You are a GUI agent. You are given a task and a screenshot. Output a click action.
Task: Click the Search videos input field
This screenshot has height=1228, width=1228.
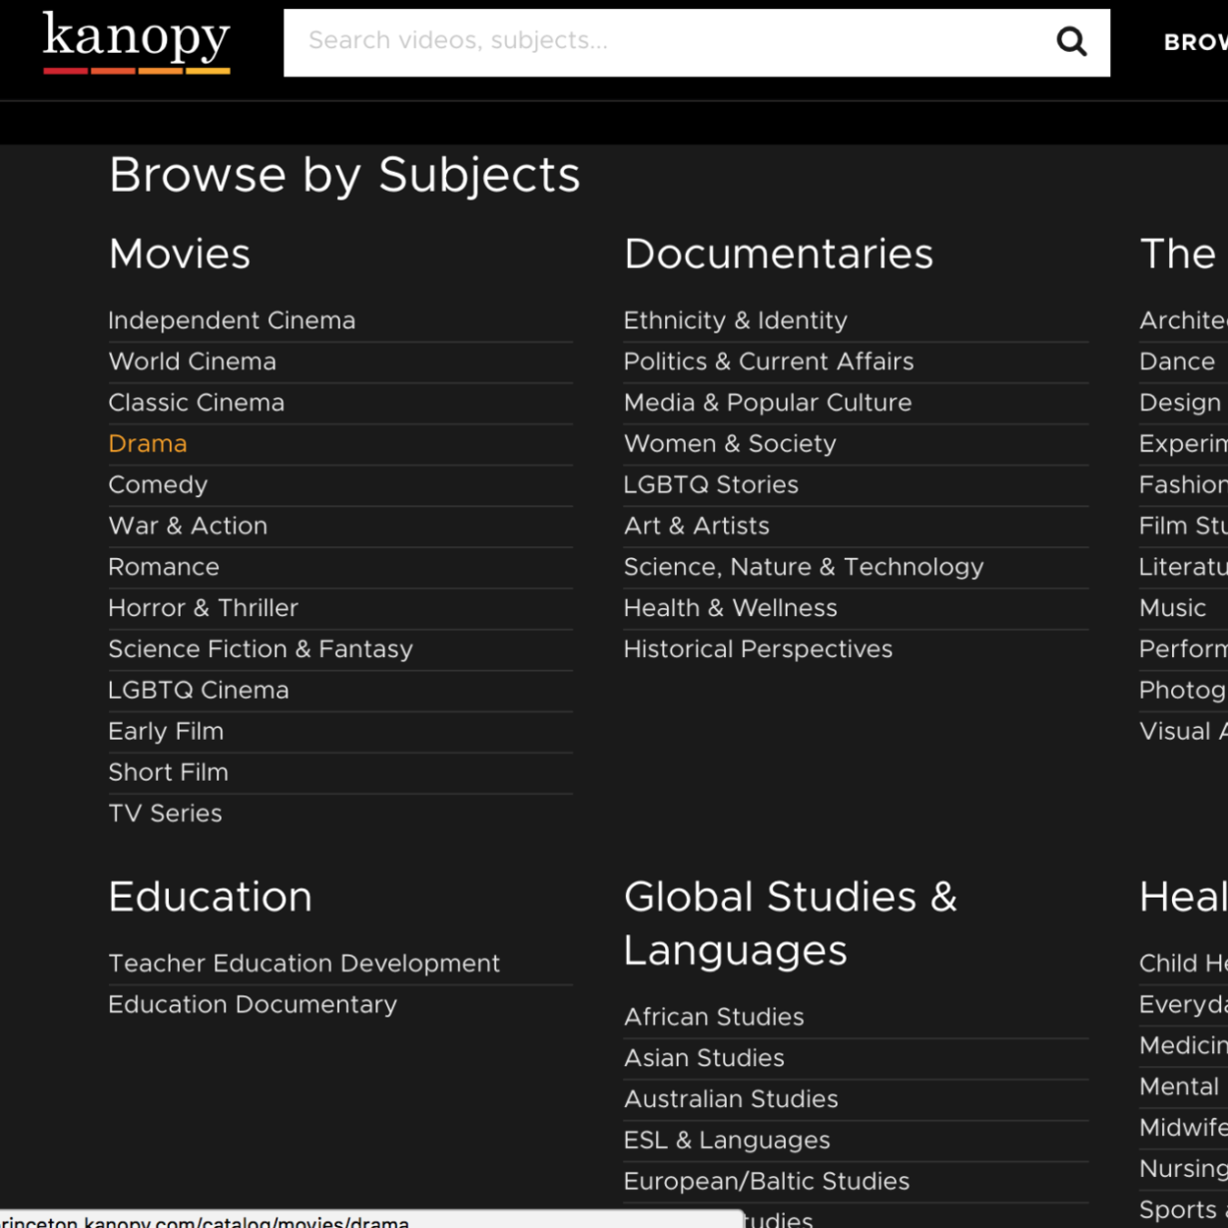(x=649, y=41)
